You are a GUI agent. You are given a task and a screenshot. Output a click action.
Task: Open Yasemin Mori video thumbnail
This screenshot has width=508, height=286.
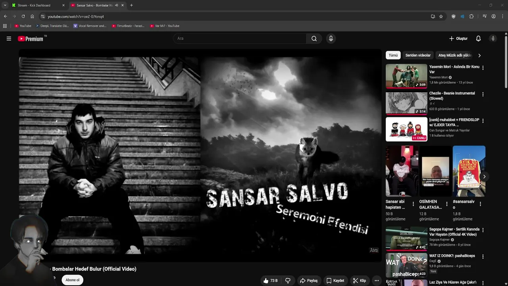point(406,76)
